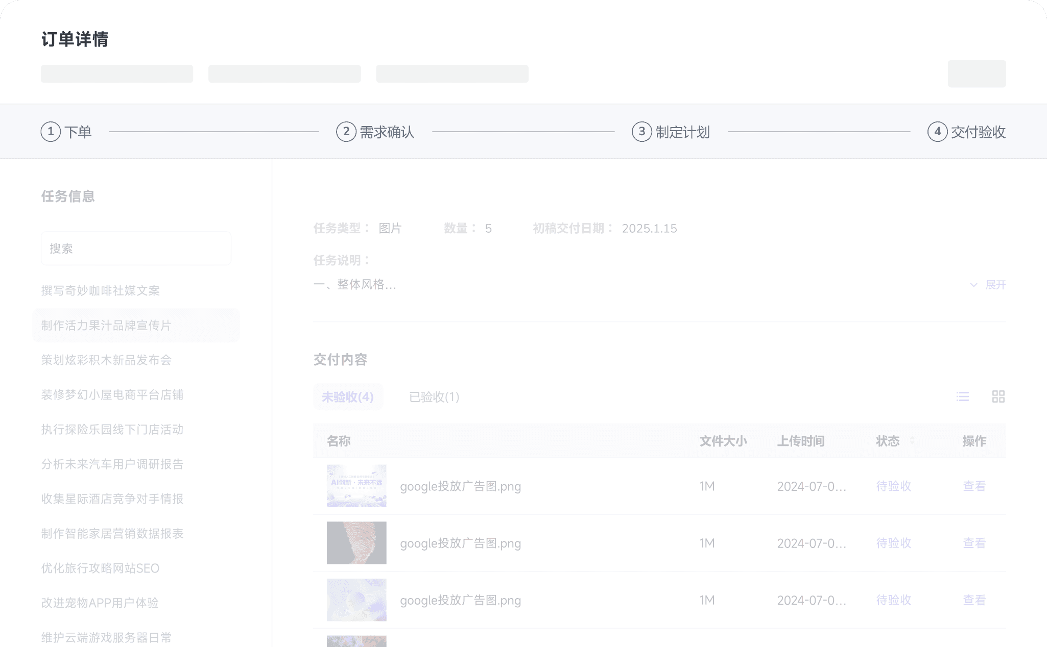Screen dimensions: 1047x647
Task: Click step 3 制定计划 indicator
Action: (x=641, y=132)
